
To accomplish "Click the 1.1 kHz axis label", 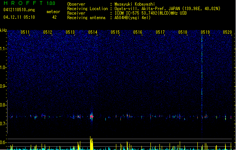I will pos(3,49).
